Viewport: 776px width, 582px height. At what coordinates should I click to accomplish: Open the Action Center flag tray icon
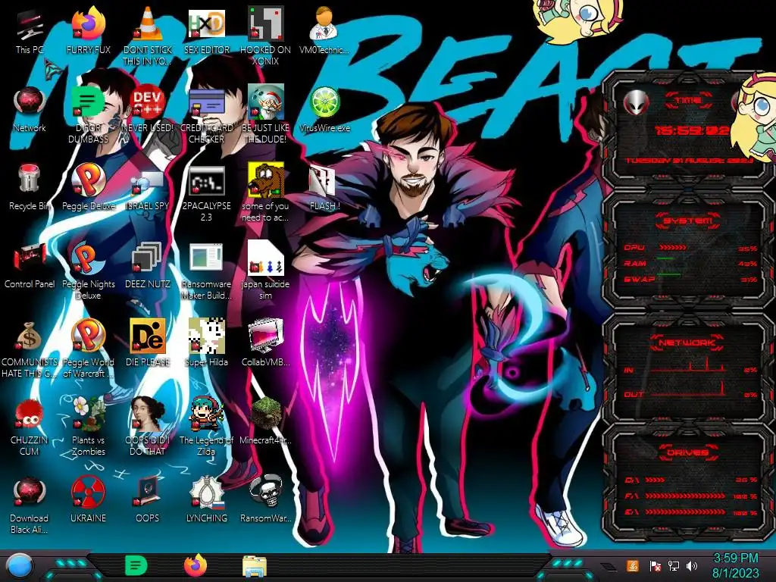click(x=654, y=565)
